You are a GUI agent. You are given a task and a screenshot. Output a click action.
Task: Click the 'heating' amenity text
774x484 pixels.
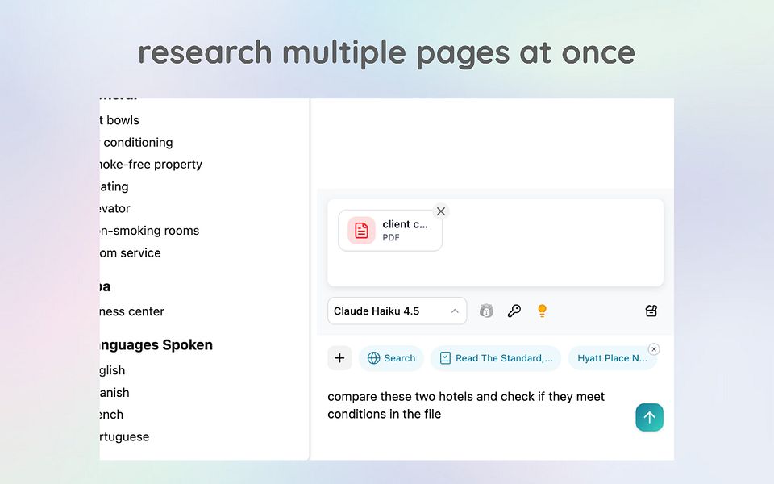[x=114, y=186]
